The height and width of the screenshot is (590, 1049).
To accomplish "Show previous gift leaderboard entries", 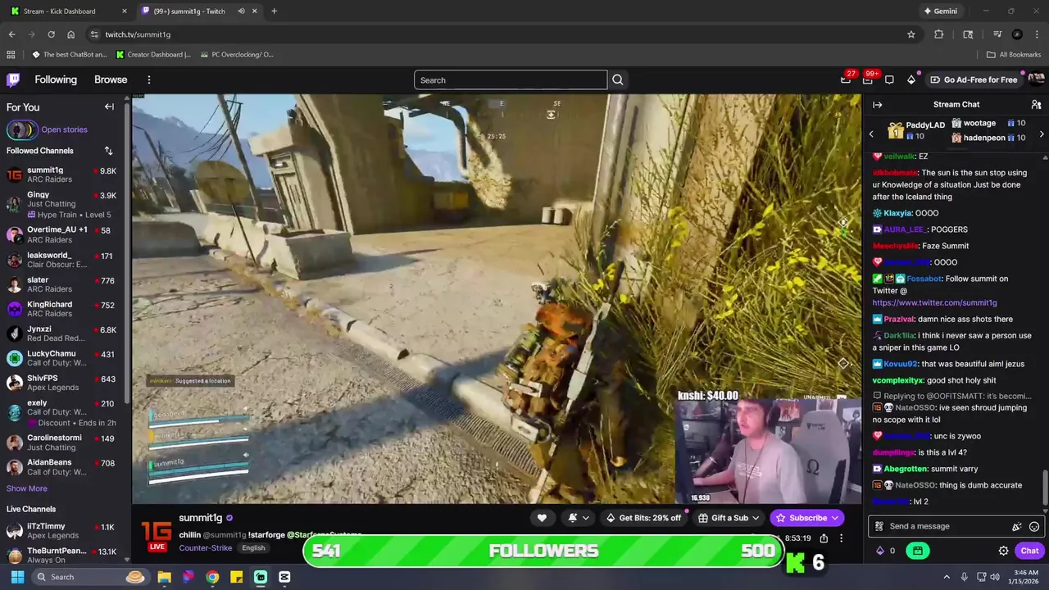I will point(871,134).
